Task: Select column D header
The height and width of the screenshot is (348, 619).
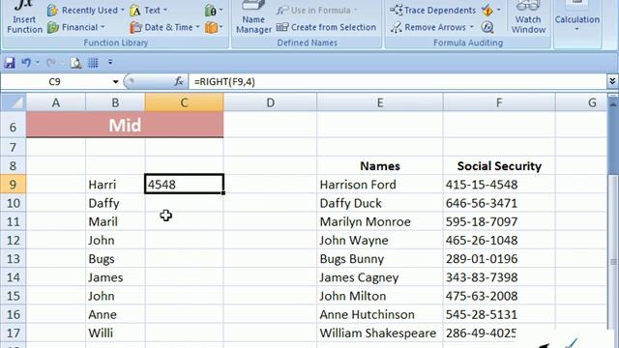Action: [270, 102]
